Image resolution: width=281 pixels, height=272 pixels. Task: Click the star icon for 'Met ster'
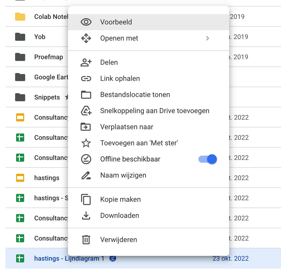pos(86,143)
